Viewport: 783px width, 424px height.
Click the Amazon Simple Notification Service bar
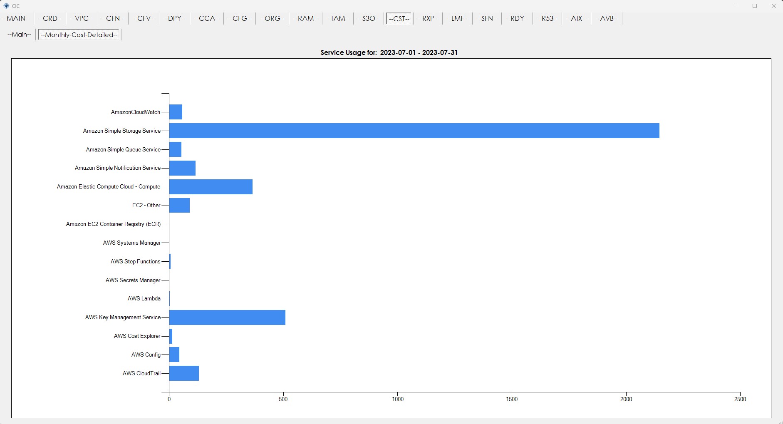pyautogui.click(x=182, y=168)
